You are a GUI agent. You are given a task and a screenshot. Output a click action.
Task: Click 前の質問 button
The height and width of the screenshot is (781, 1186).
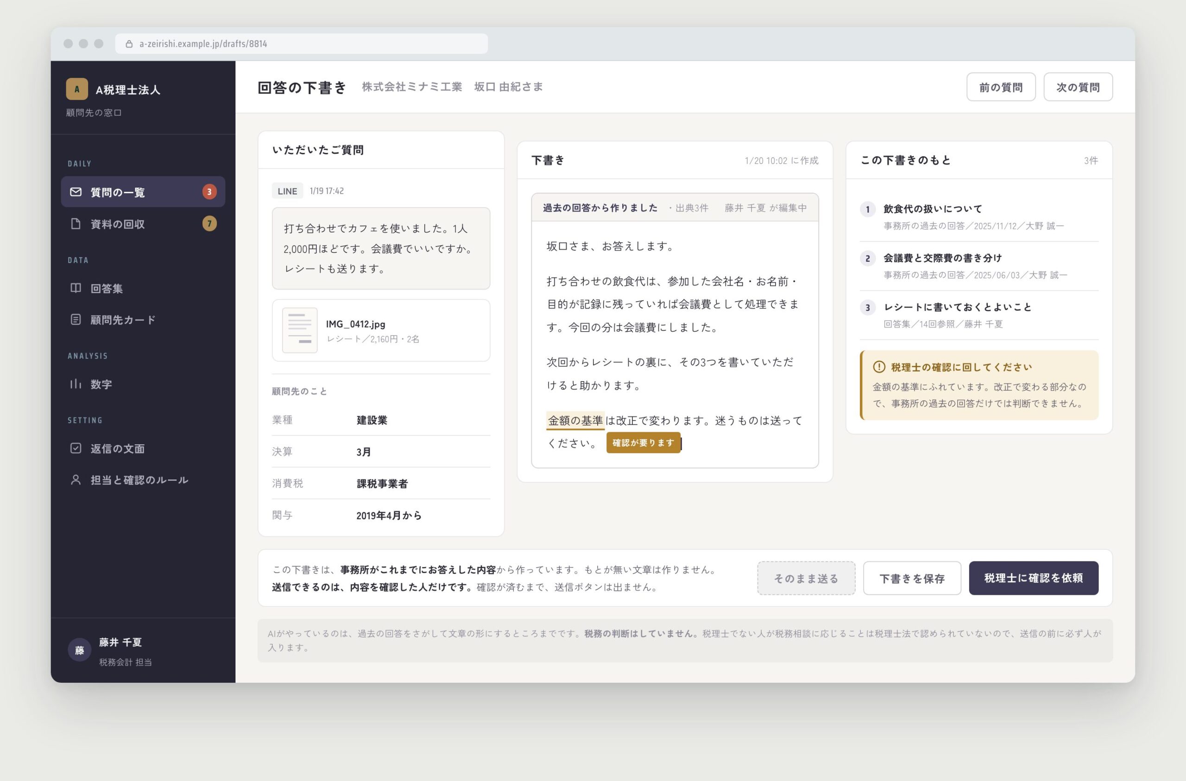1001,87
